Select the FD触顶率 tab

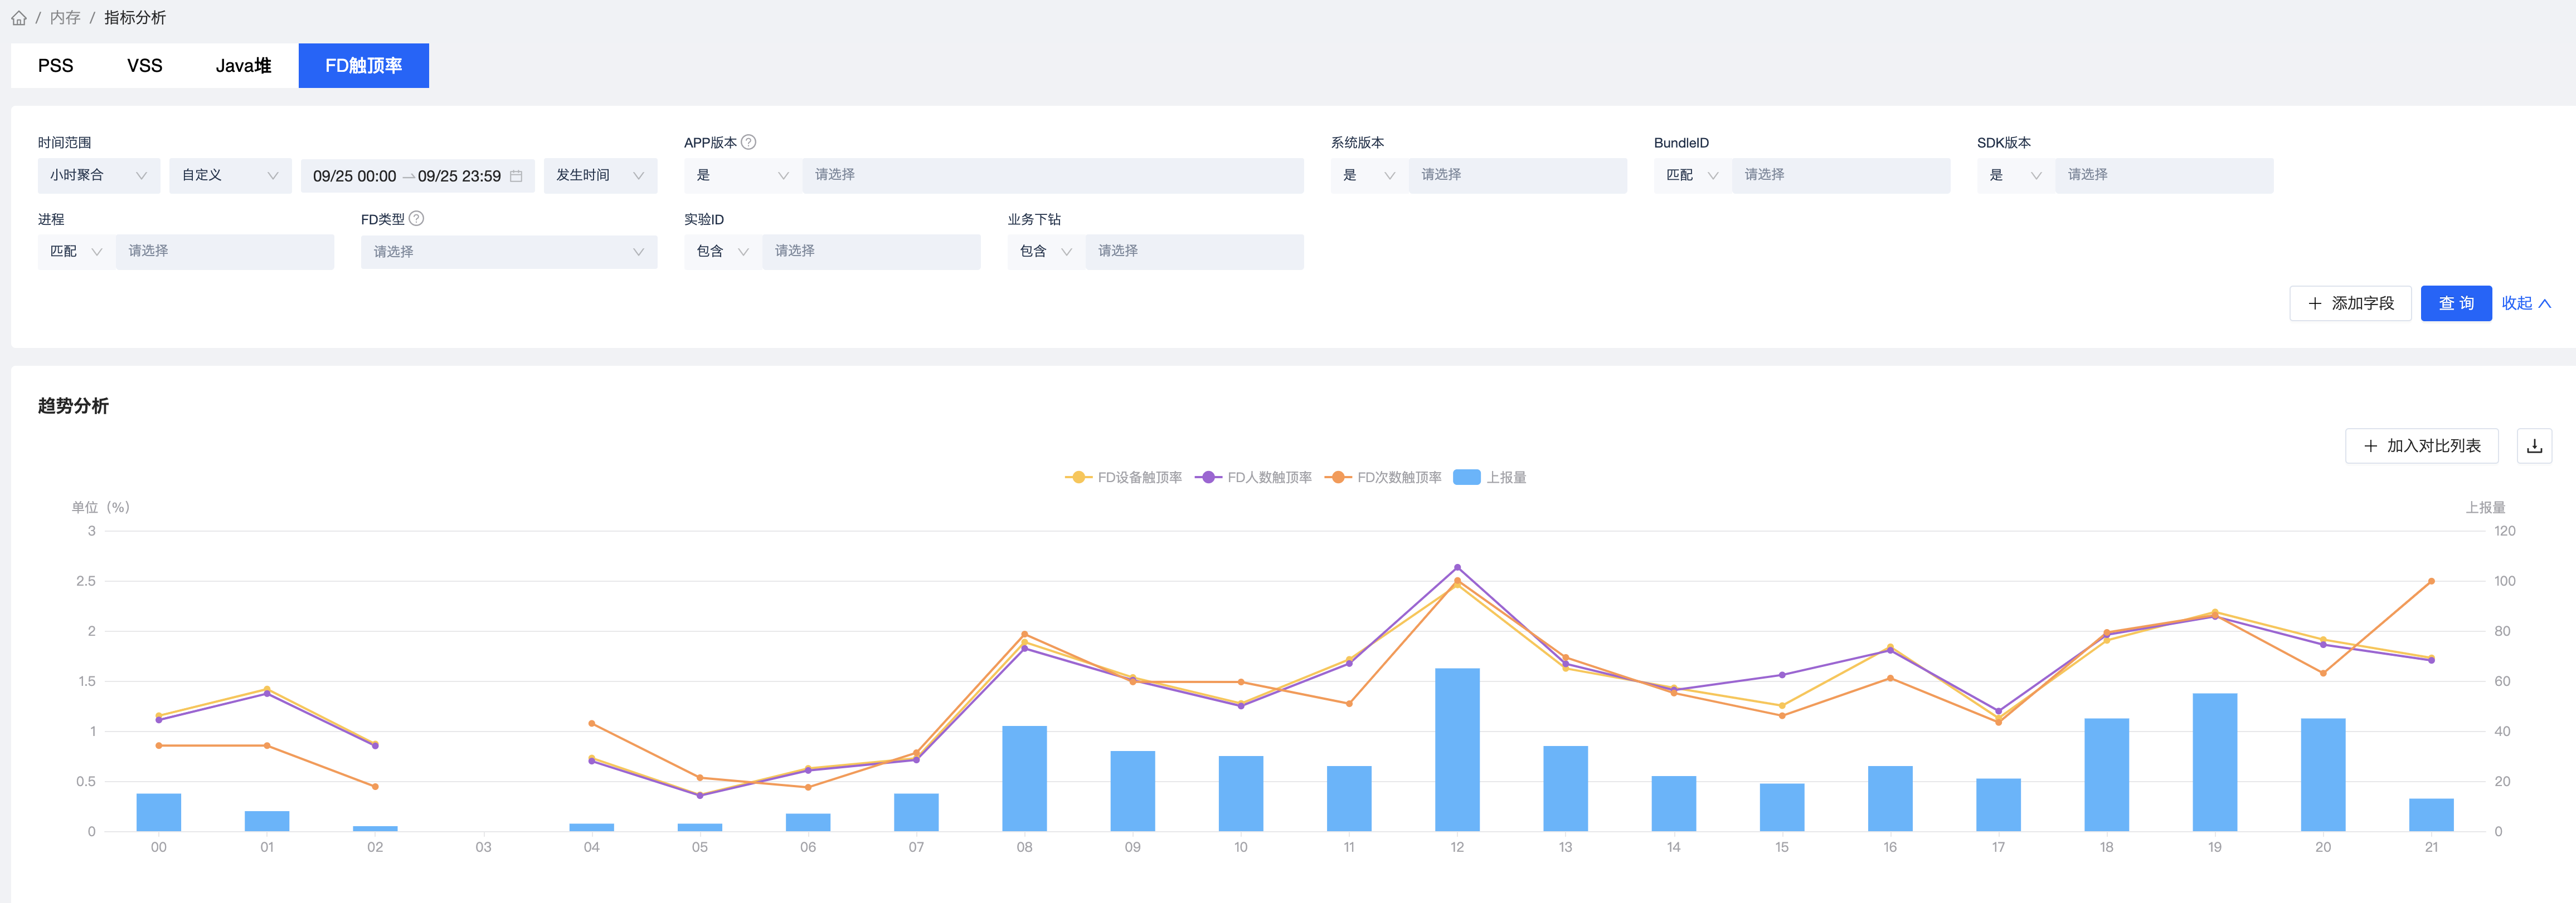364,66
